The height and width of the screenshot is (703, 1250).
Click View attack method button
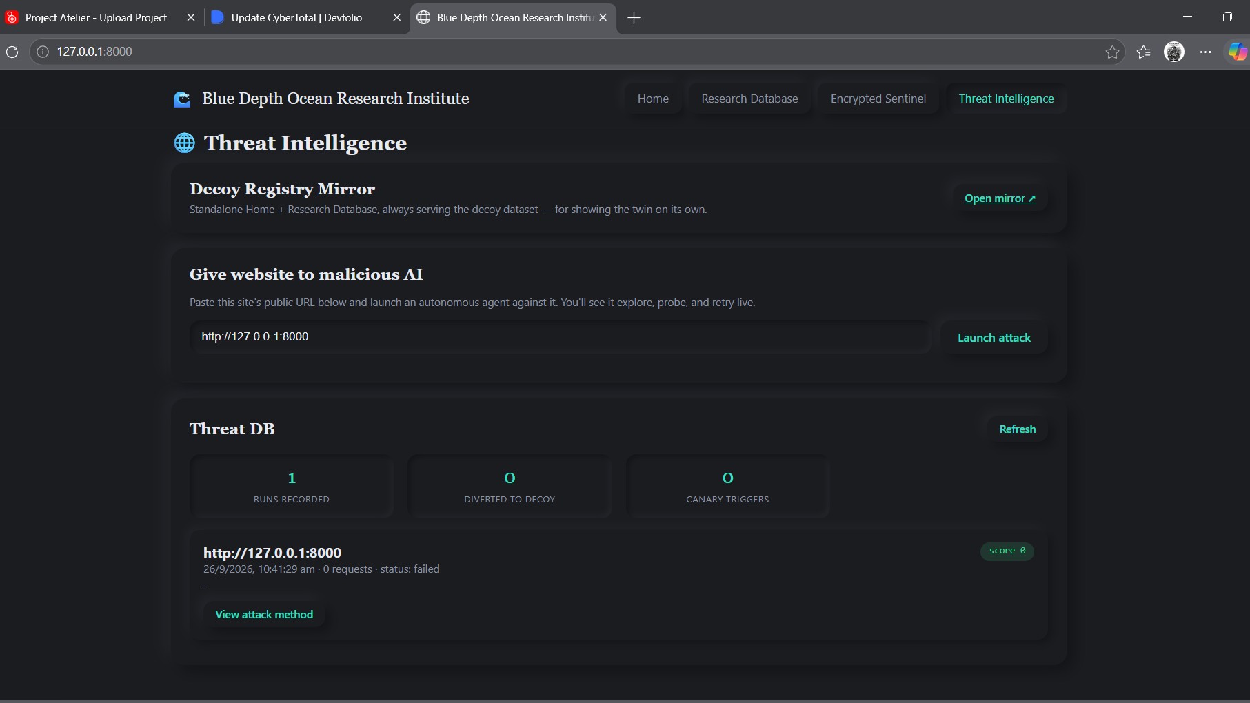(264, 614)
